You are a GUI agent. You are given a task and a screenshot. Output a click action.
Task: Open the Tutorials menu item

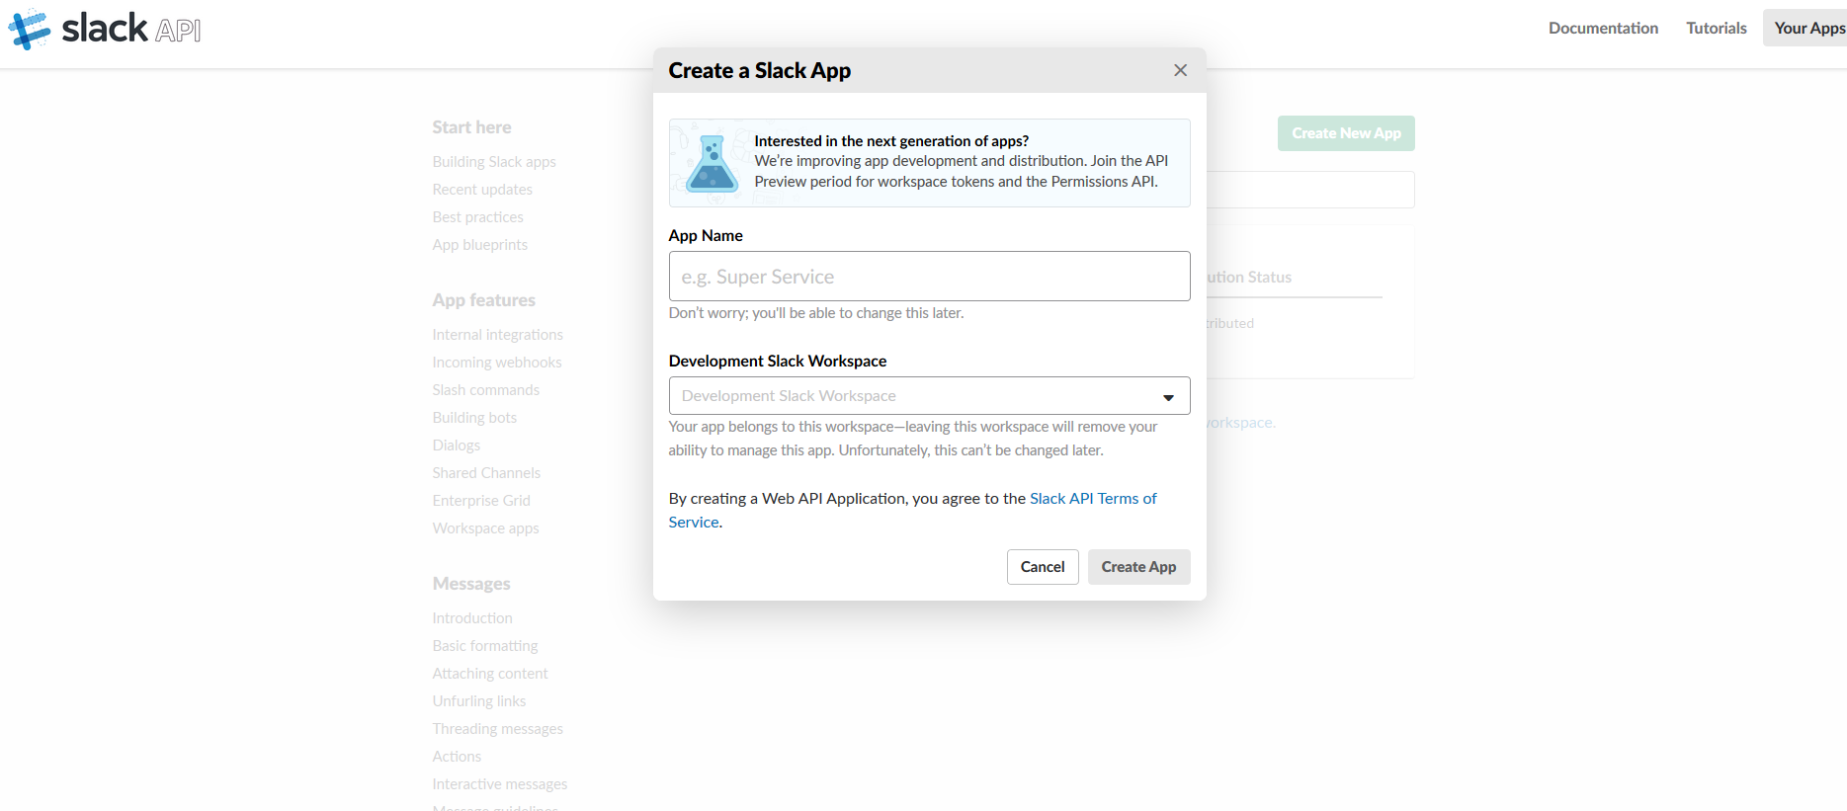coord(1717,28)
